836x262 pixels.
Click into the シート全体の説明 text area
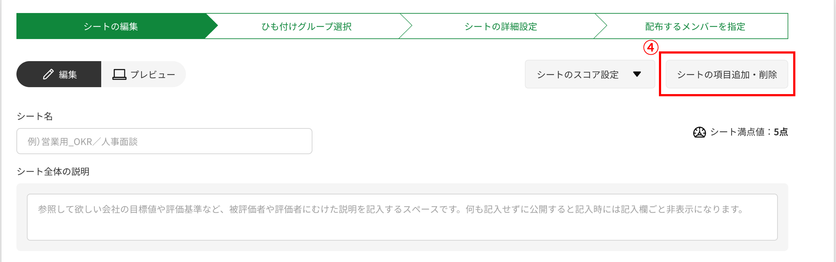coord(402,217)
